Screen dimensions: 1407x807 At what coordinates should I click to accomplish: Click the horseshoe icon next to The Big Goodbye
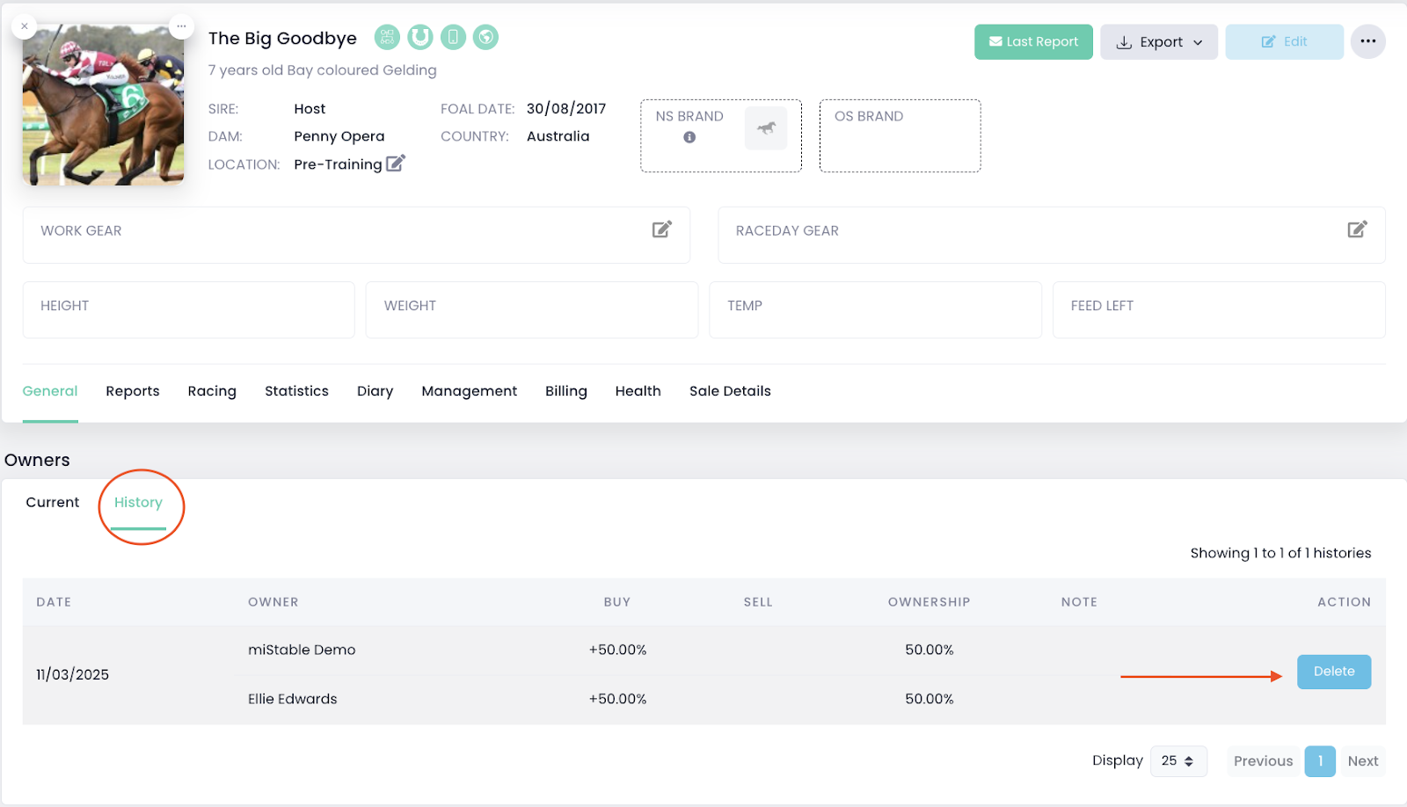(x=420, y=37)
